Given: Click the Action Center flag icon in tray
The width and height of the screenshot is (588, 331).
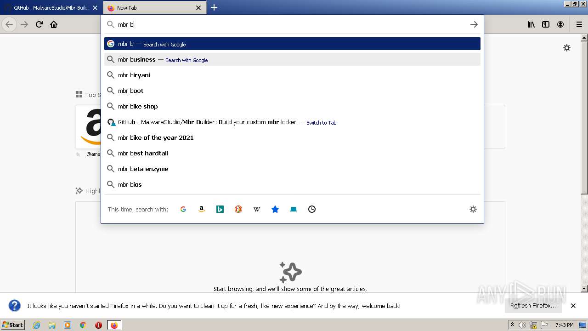Looking at the screenshot, I should tap(545, 325).
